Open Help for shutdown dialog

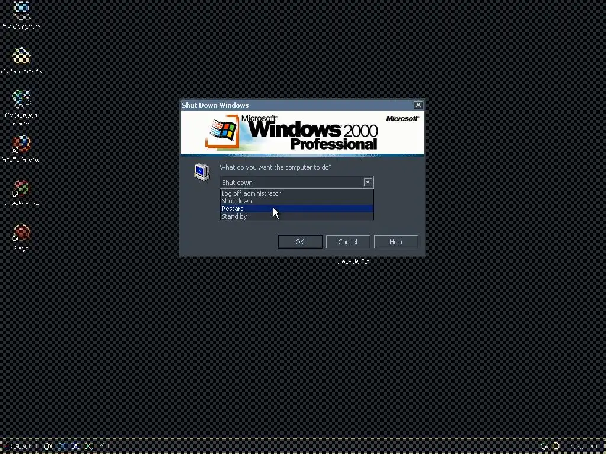tap(395, 242)
